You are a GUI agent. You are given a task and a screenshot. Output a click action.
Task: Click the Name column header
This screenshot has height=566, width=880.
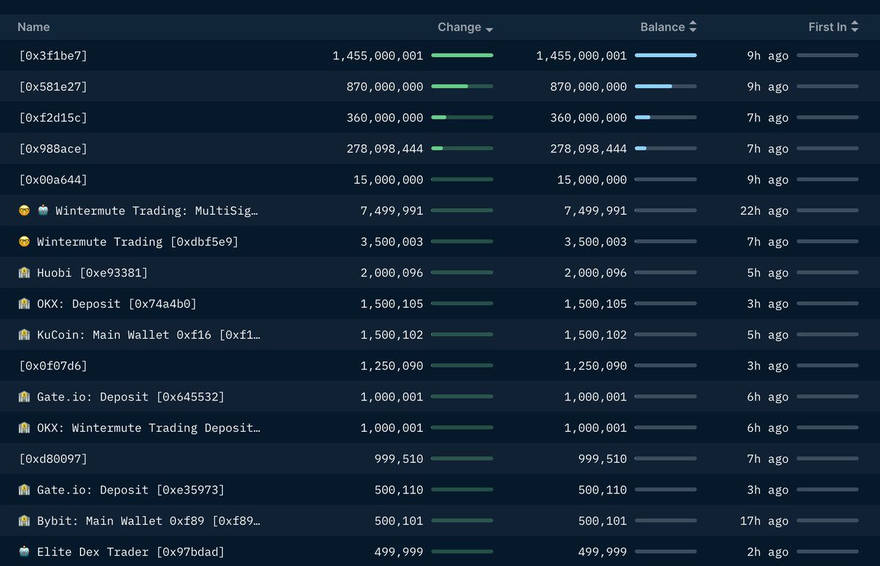tap(34, 27)
